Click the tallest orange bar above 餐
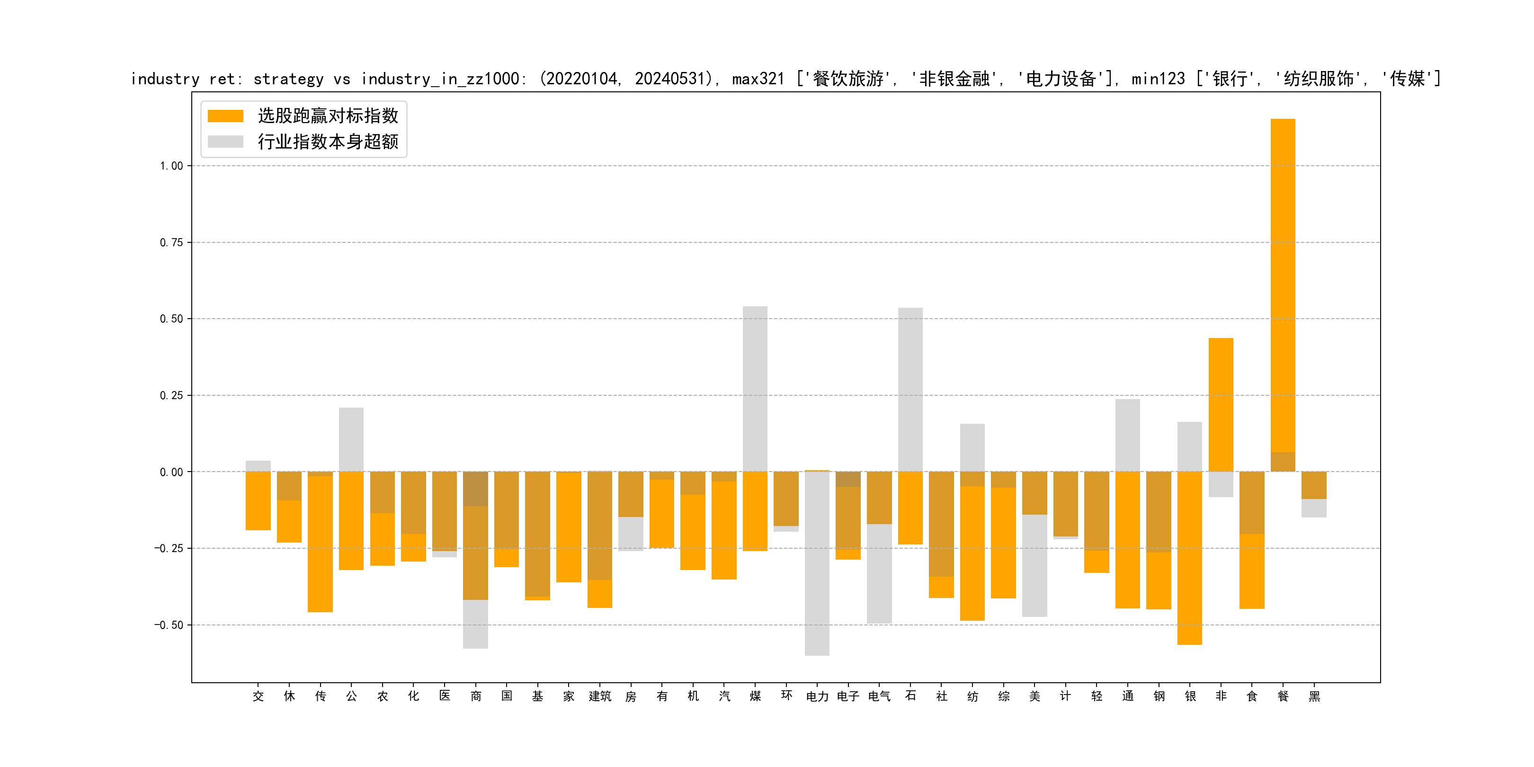1534x767 pixels. click(1283, 286)
